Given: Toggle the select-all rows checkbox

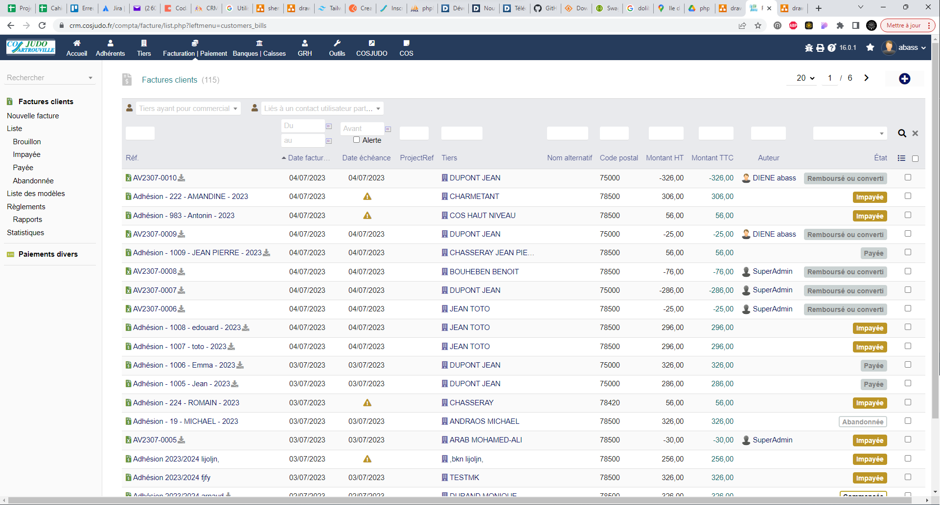Looking at the screenshot, I should pyautogui.click(x=915, y=158).
